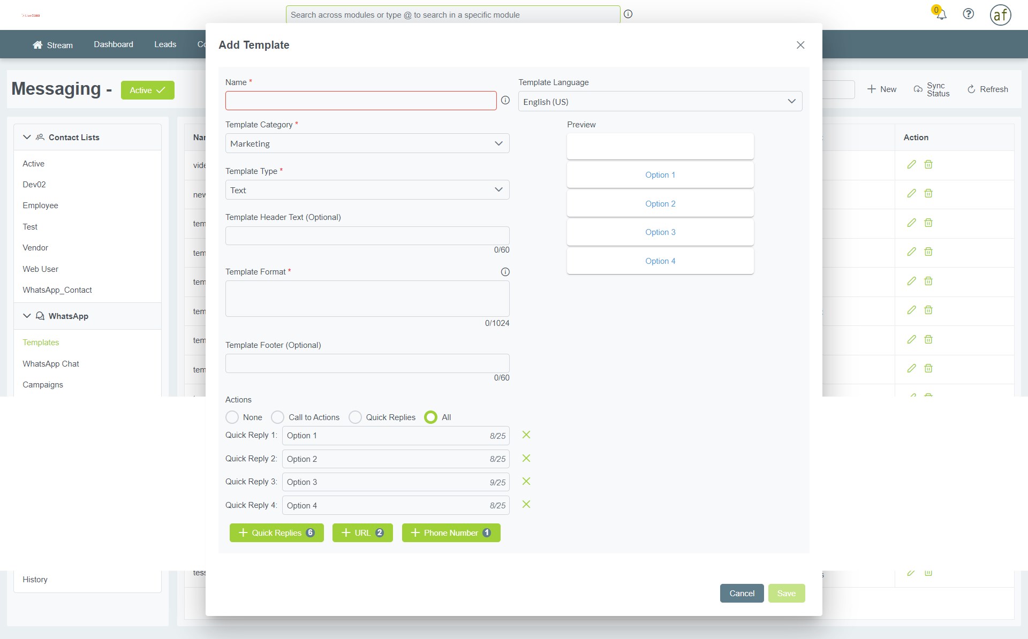This screenshot has width=1028, height=639.
Task: Click the notification bell icon
Action: (941, 15)
